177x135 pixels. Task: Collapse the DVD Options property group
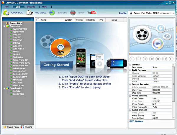[130, 70]
